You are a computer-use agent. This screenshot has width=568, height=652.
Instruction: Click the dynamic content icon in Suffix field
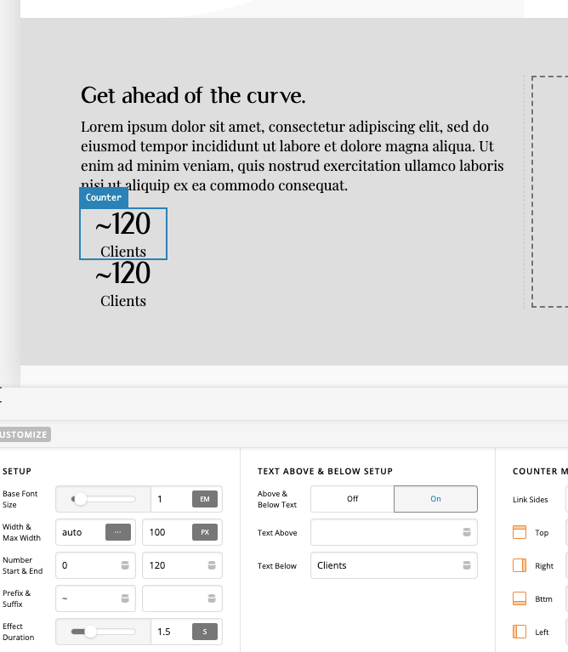click(x=211, y=598)
